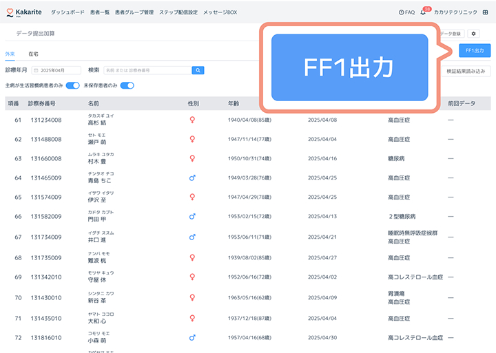Click the 前回データ column header
Screen dimensions: 496x353
click(x=462, y=103)
